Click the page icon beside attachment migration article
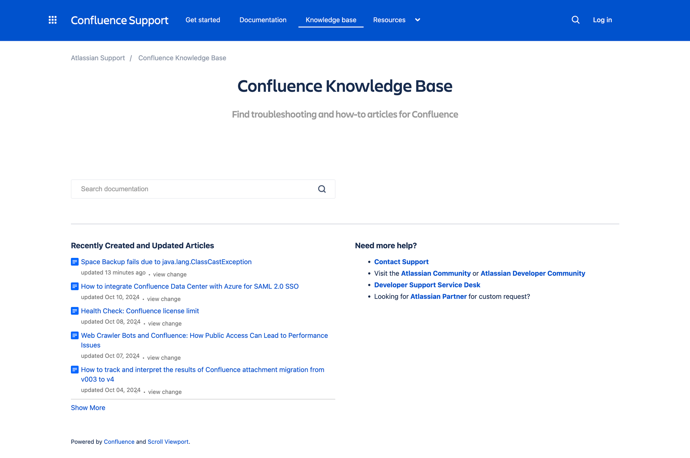Screen dimensions: 690x458 75,369
